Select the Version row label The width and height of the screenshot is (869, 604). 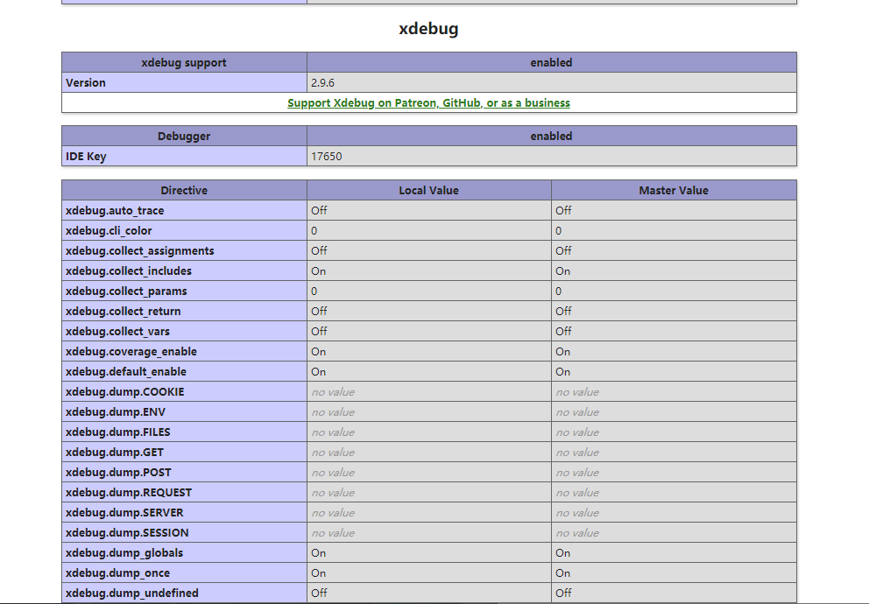(85, 83)
